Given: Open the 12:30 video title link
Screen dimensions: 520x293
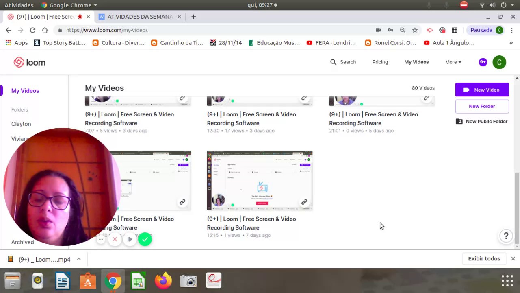Looking at the screenshot, I should pos(251,119).
